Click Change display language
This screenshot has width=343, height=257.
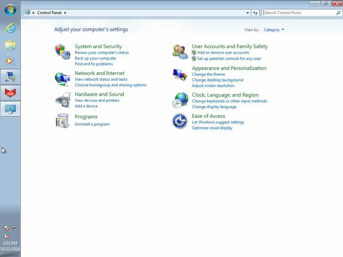coord(214,107)
